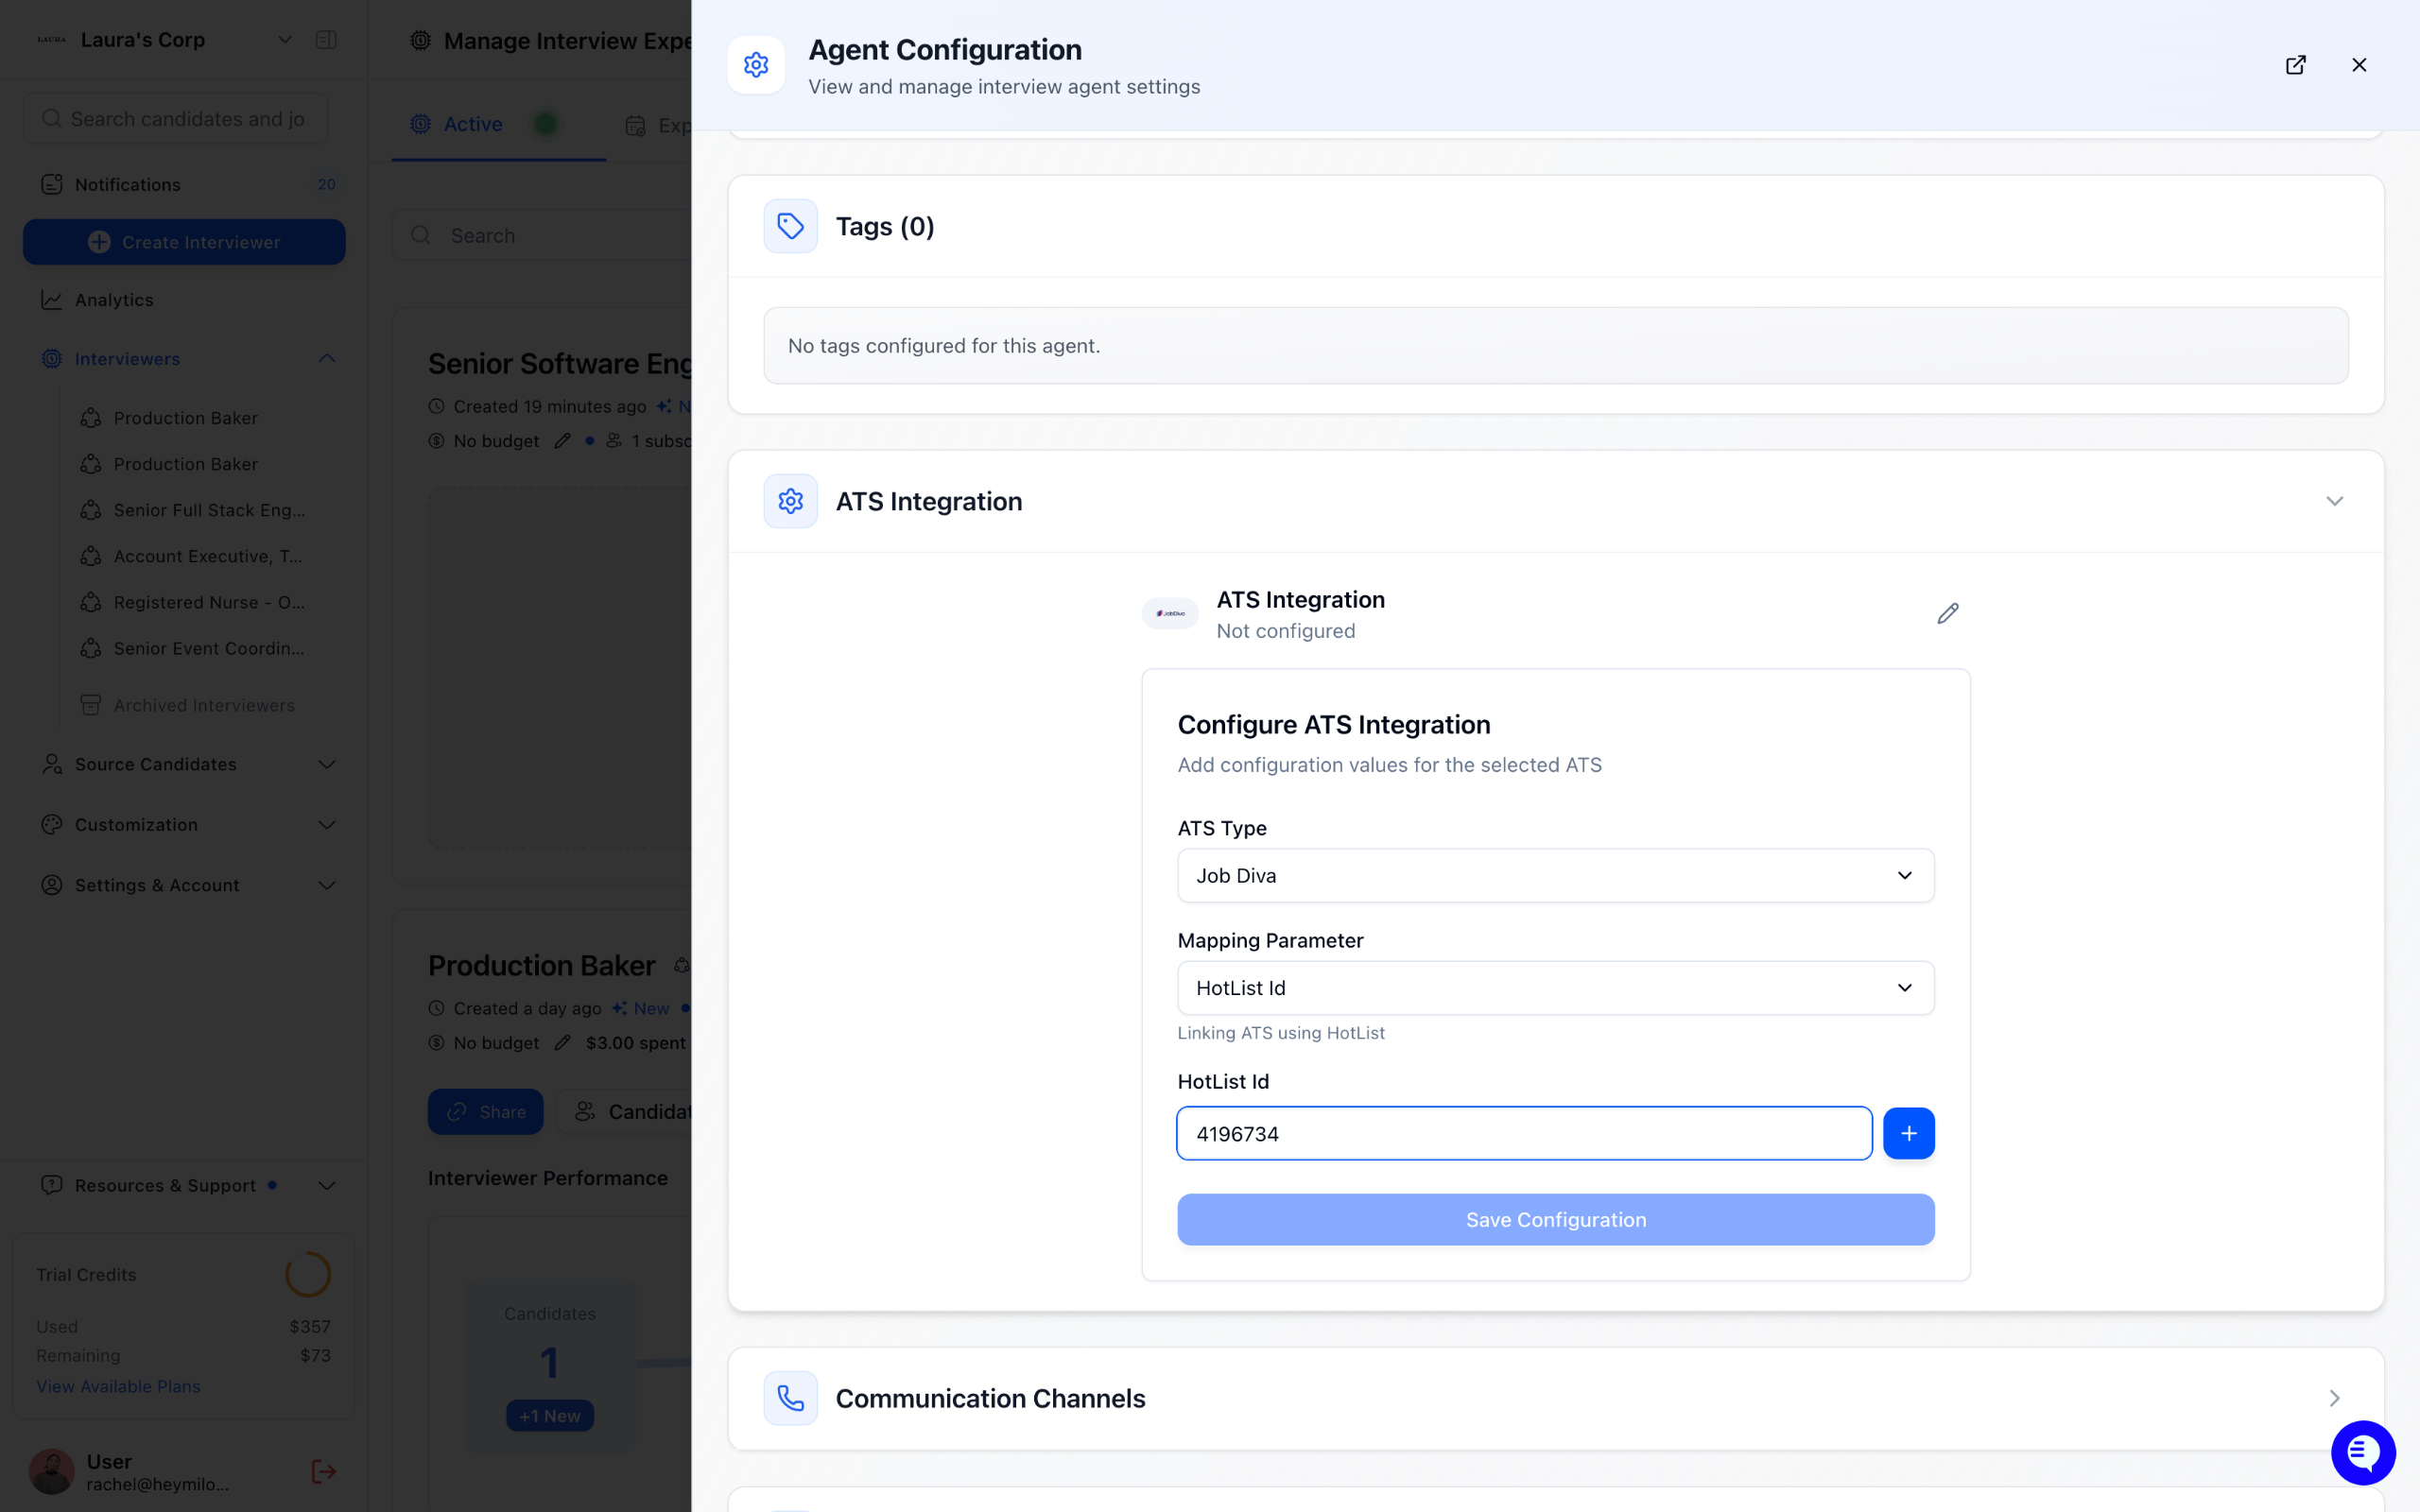The width and height of the screenshot is (2420, 1512).
Task: Select Notifications in the sidebar
Action: coord(128,184)
